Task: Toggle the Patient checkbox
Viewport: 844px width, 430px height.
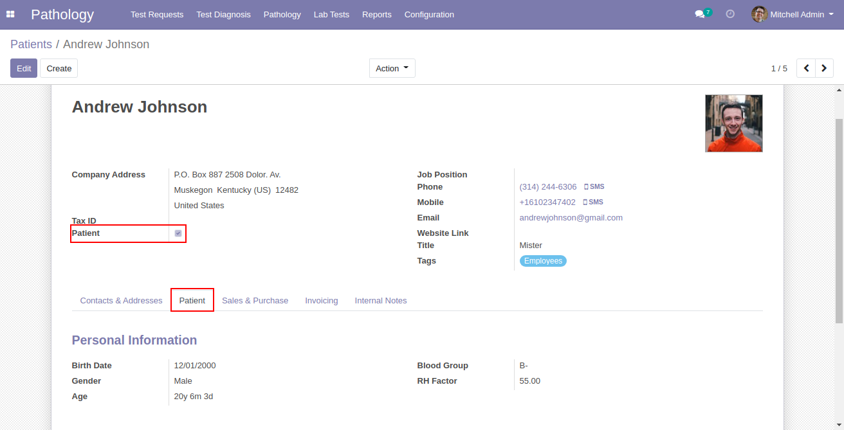Action: pyautogui.click(x=178, y=233)
